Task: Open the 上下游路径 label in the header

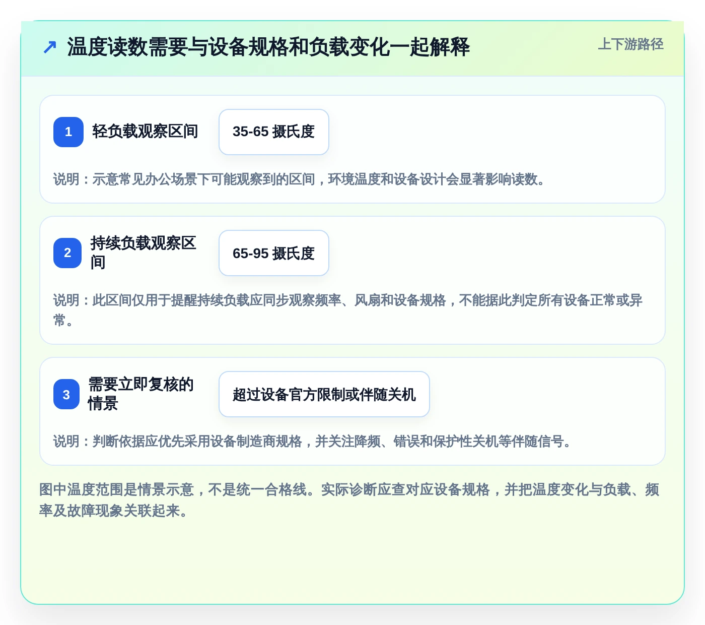Action: [x=630, y=44]
